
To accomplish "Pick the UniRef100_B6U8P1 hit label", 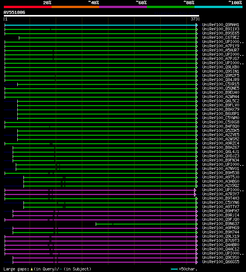I will tap(221, 113).
